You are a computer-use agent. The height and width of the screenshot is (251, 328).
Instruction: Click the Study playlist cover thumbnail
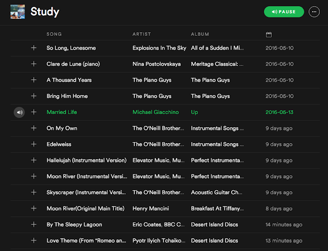pos(17,12)
